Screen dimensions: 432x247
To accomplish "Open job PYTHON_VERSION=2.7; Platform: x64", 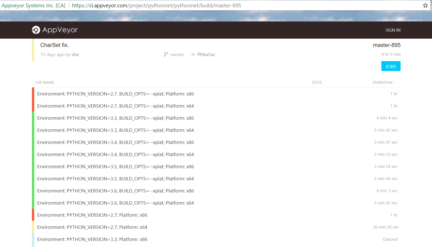I will coord(92,227).
